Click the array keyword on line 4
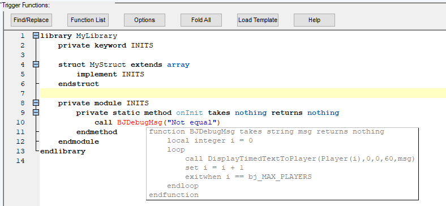The image size is (446, 206). click(178, 65)
